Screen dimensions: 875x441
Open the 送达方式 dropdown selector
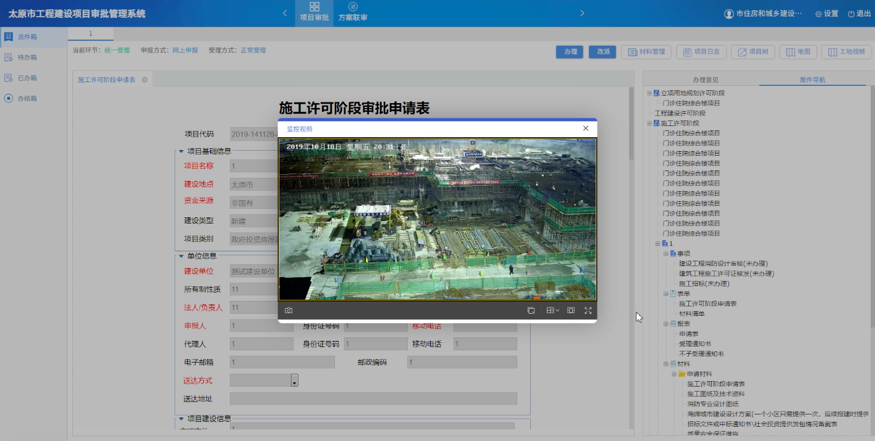(x=295, y=380)
